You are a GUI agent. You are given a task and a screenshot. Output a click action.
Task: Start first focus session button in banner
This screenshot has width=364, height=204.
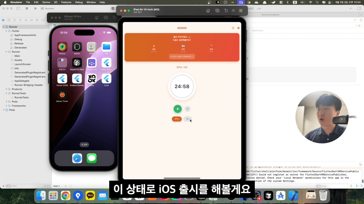pyautogui.click(x=182, y=56)
